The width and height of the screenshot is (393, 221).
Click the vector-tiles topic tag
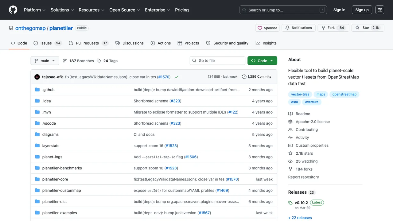tap(300, 95)
